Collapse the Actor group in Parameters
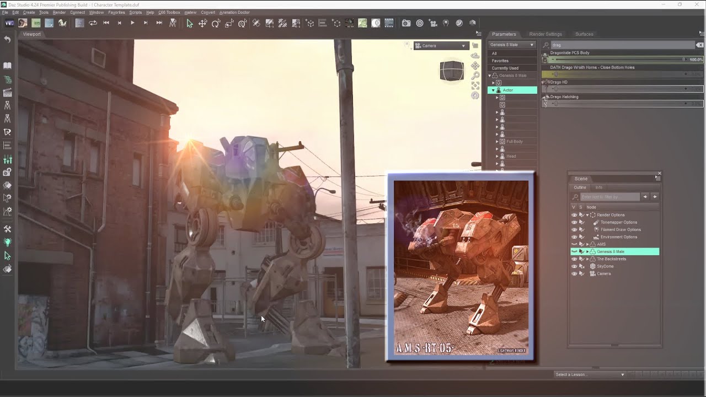This screenshot has height=397, width=706. click(x=494, y=90)
